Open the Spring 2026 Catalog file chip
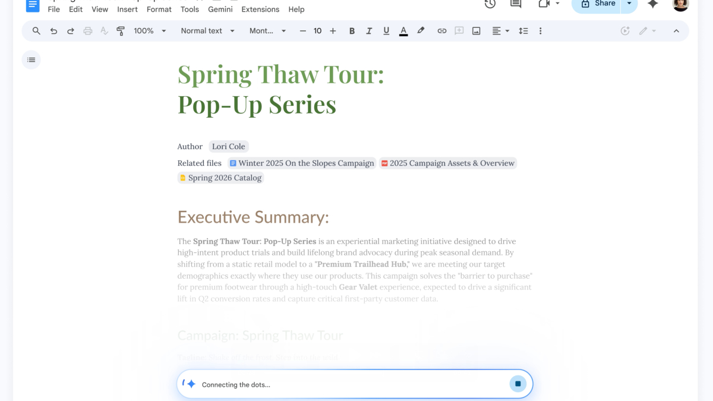 [220, 178]
